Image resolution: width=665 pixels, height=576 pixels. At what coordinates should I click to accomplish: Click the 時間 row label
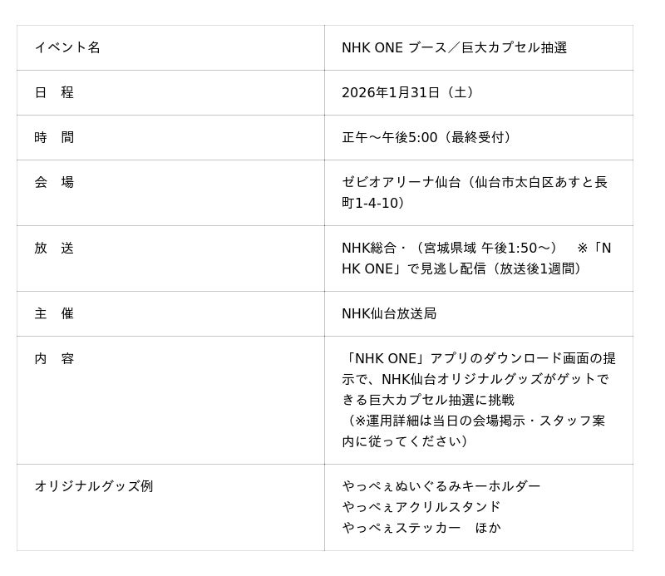click(54, 137)
